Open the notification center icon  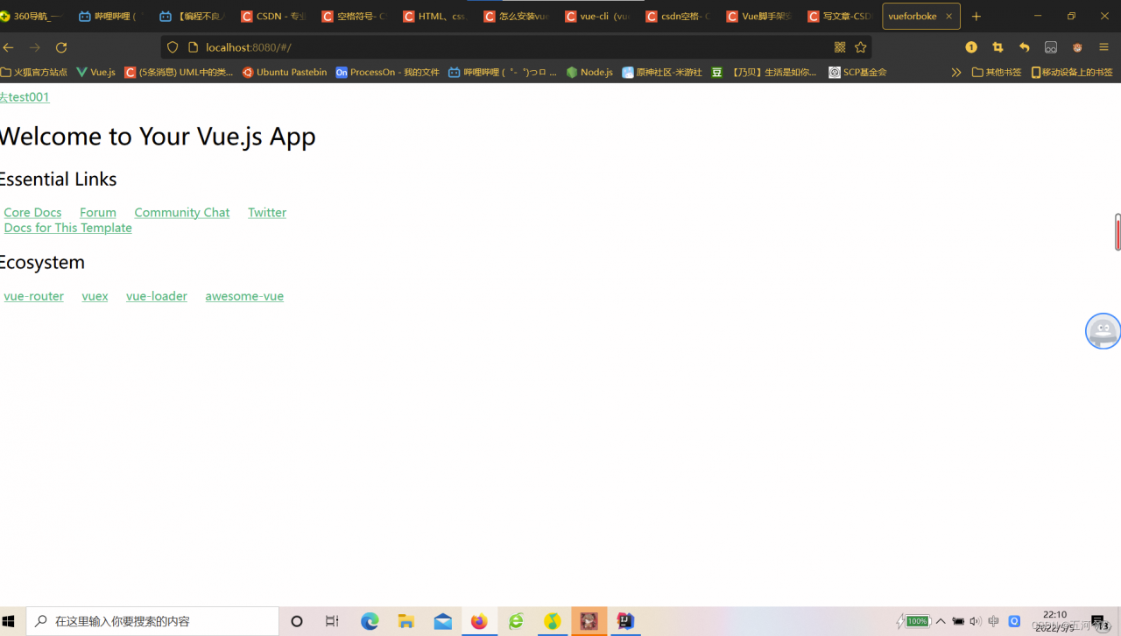(x=1100, y=622)
